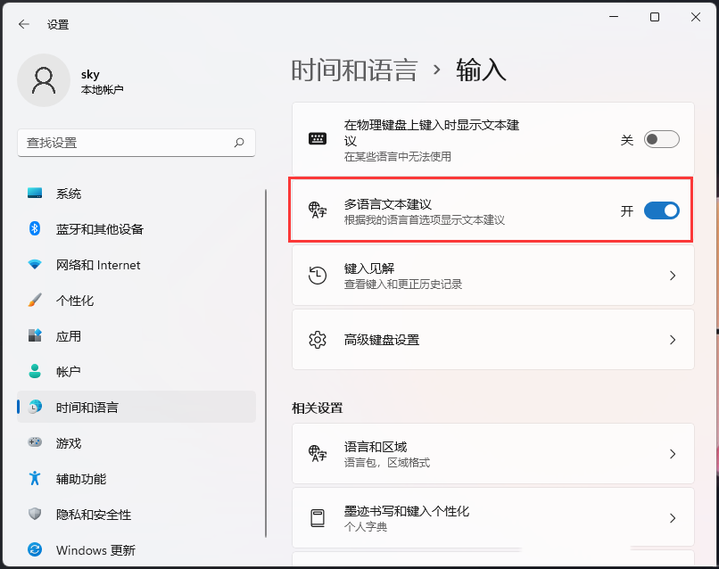Image resolution: width=719 pixels, height=569 pixels.
Task: Expand 键入见解 to view typing history
Action: click(673, 276)
